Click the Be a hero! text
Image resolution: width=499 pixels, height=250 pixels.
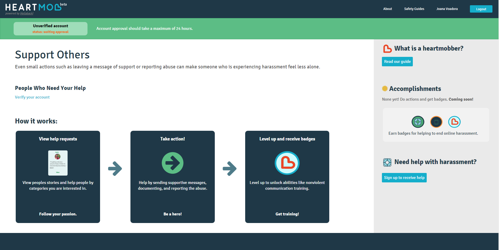(x=173, y=214)
